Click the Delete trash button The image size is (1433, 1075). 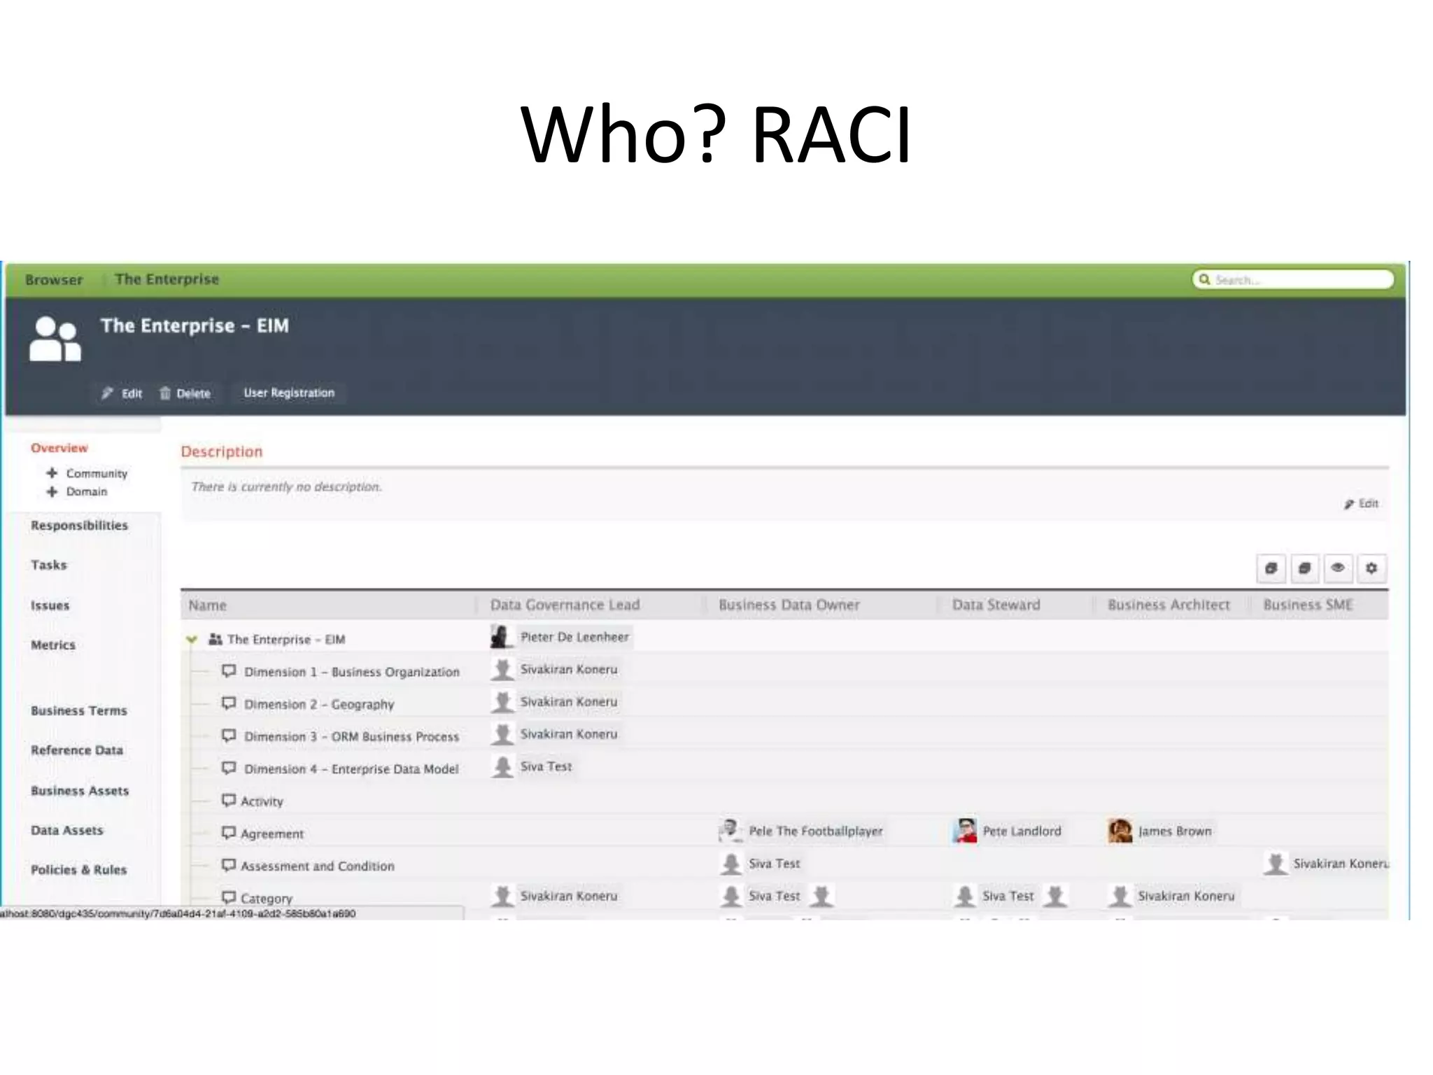click(x=185, y=393)
